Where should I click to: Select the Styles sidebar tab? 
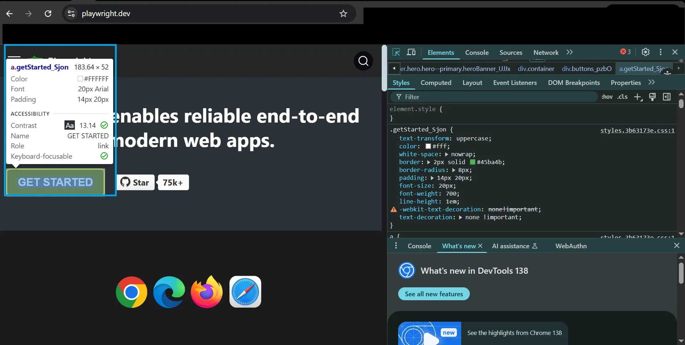click(401, 83)
